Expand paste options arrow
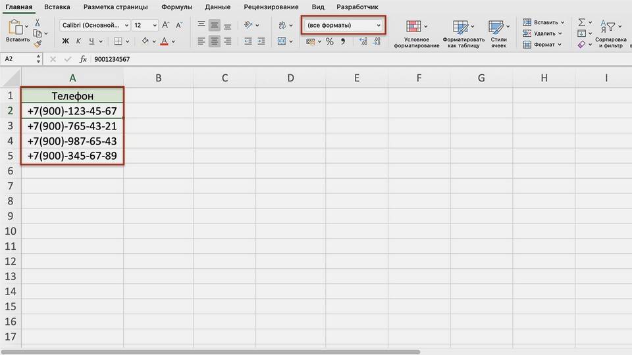The width and height of the screenshot is (632, 355). [x=26, y=26]
